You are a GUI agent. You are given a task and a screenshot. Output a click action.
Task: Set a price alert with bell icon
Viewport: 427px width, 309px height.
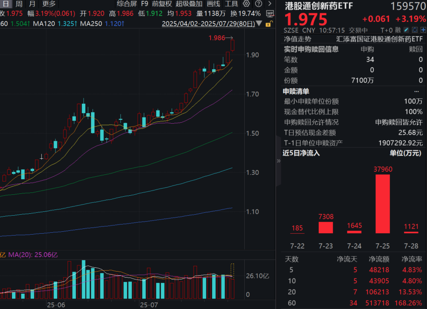point(414,29)
